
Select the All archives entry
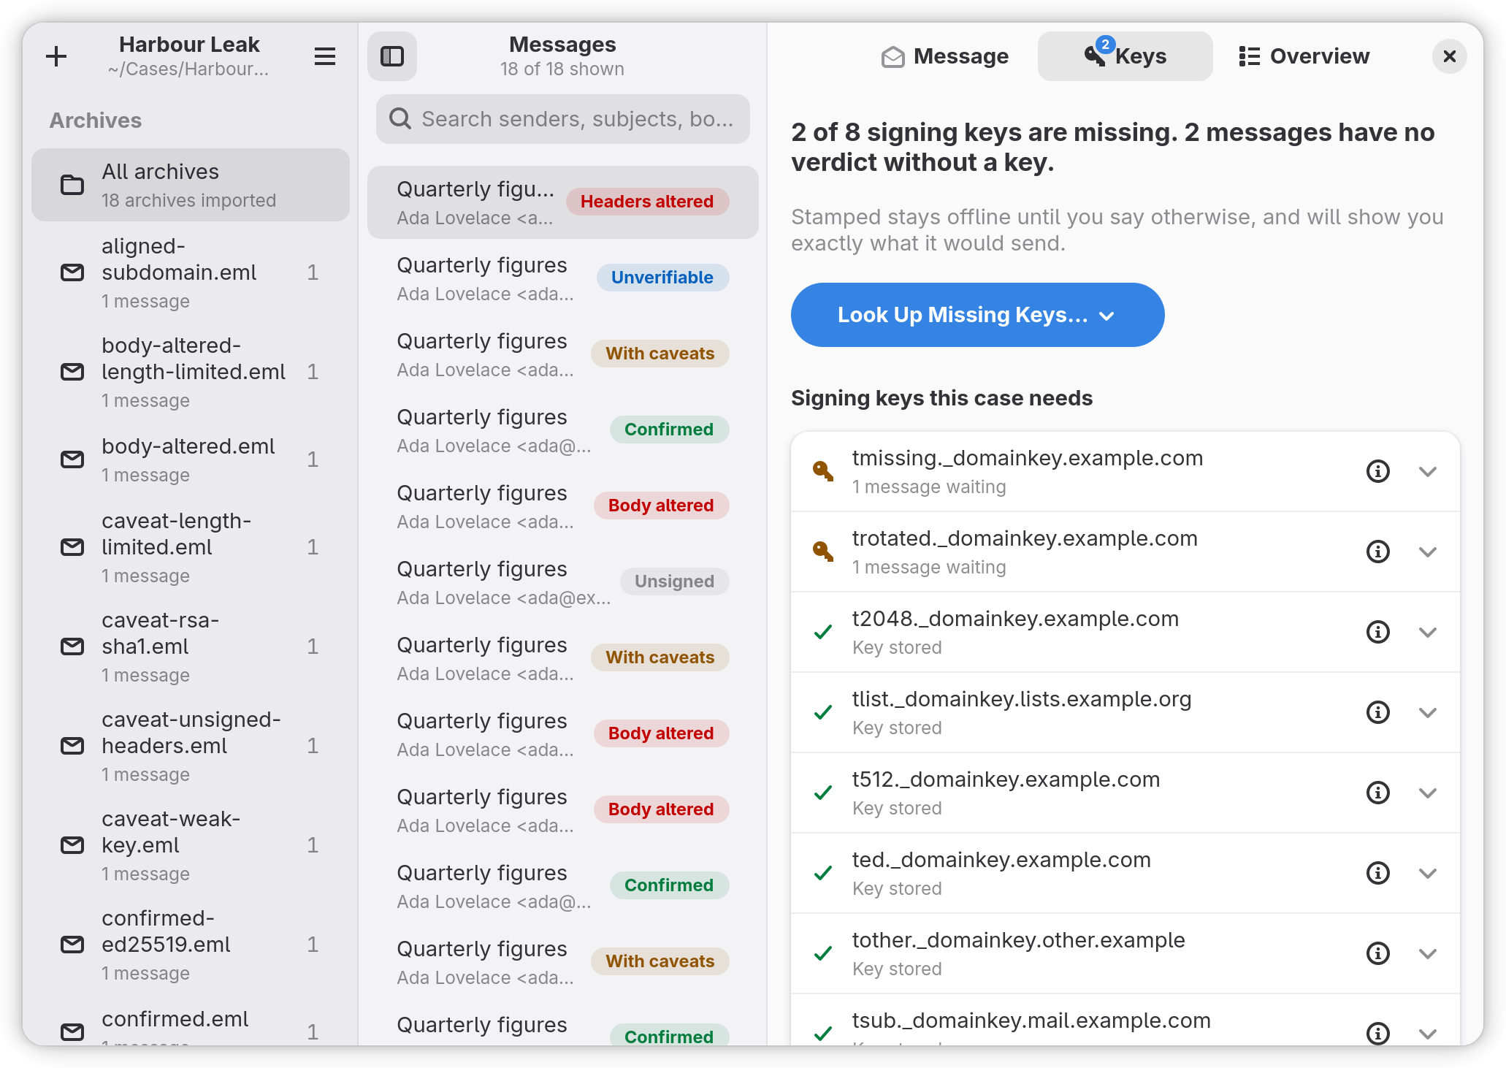190,185
